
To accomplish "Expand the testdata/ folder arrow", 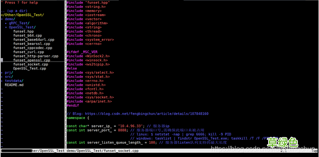I will (x=2, y=81).
